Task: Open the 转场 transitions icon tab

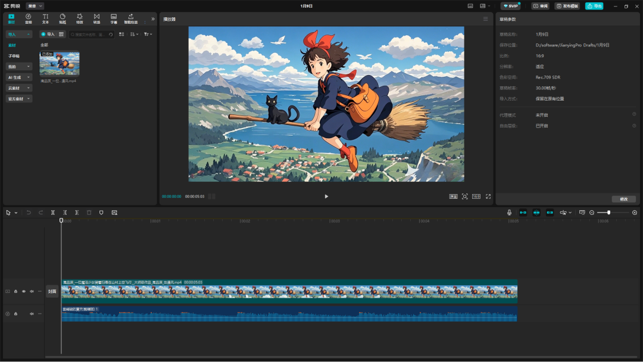Action: [x=96, y=18]
